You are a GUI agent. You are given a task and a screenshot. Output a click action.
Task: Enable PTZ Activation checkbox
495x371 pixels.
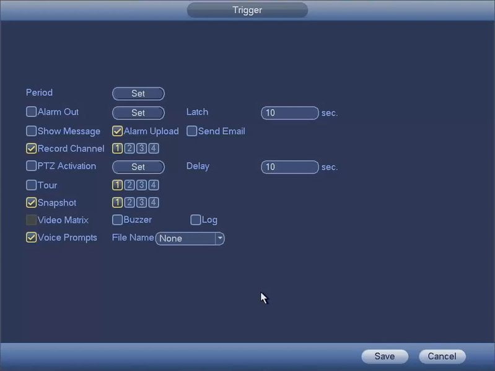(x=31, y=165)
